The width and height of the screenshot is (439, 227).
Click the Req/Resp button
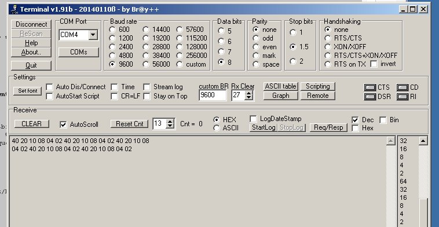[328, 127]
